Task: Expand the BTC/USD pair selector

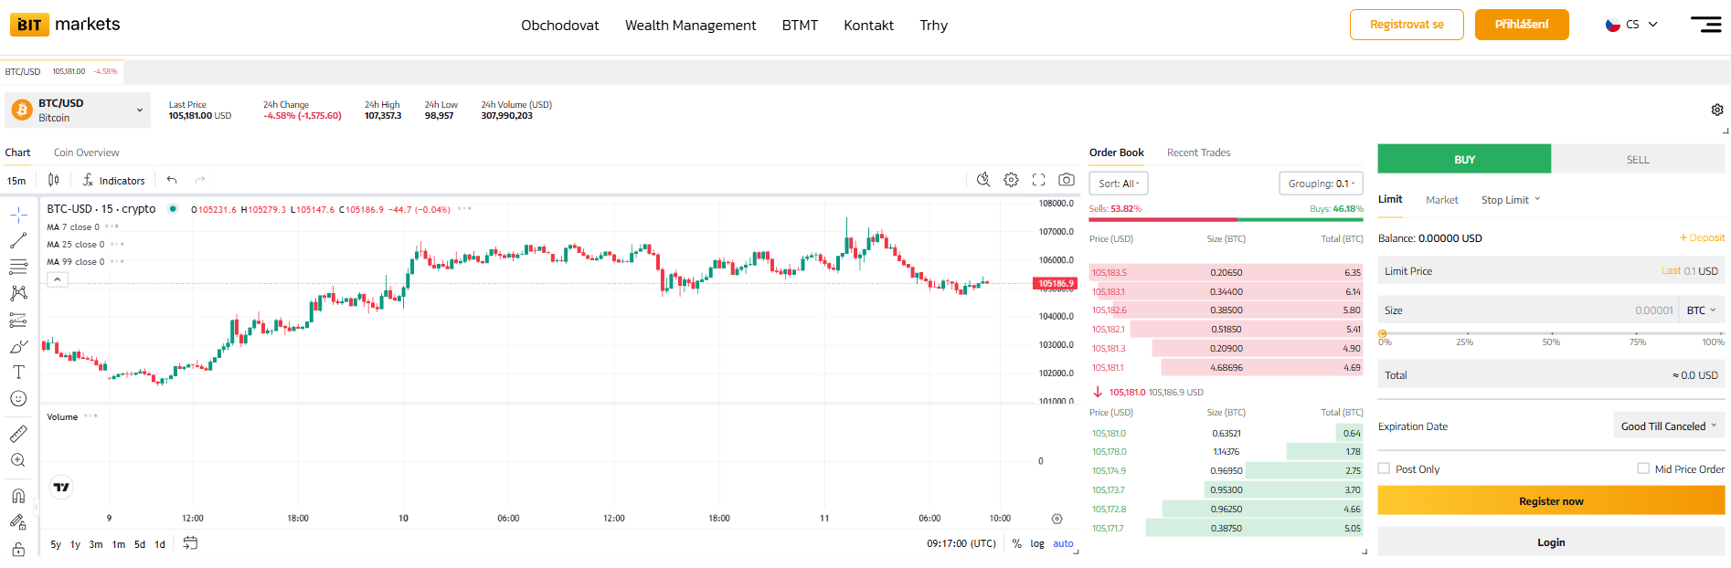Action: (x=78, y=110)
